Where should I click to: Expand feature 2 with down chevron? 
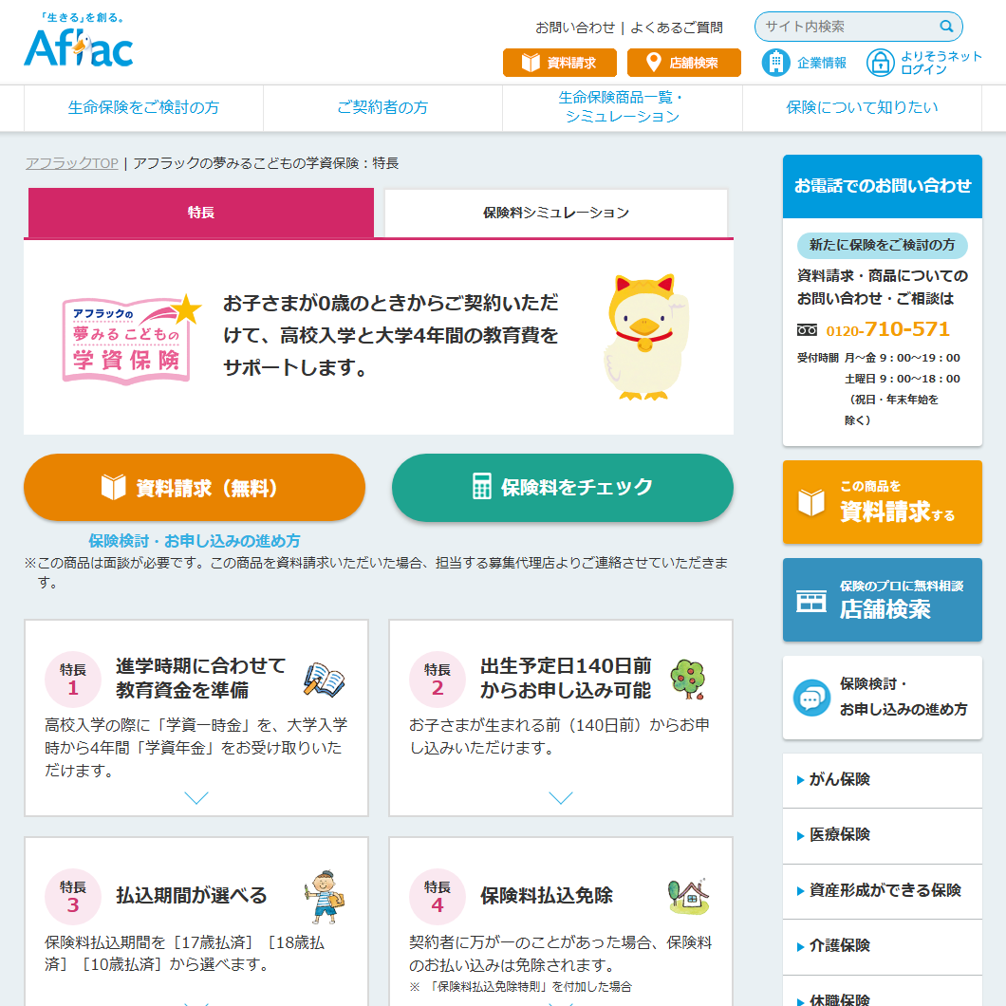click(561, 797)
